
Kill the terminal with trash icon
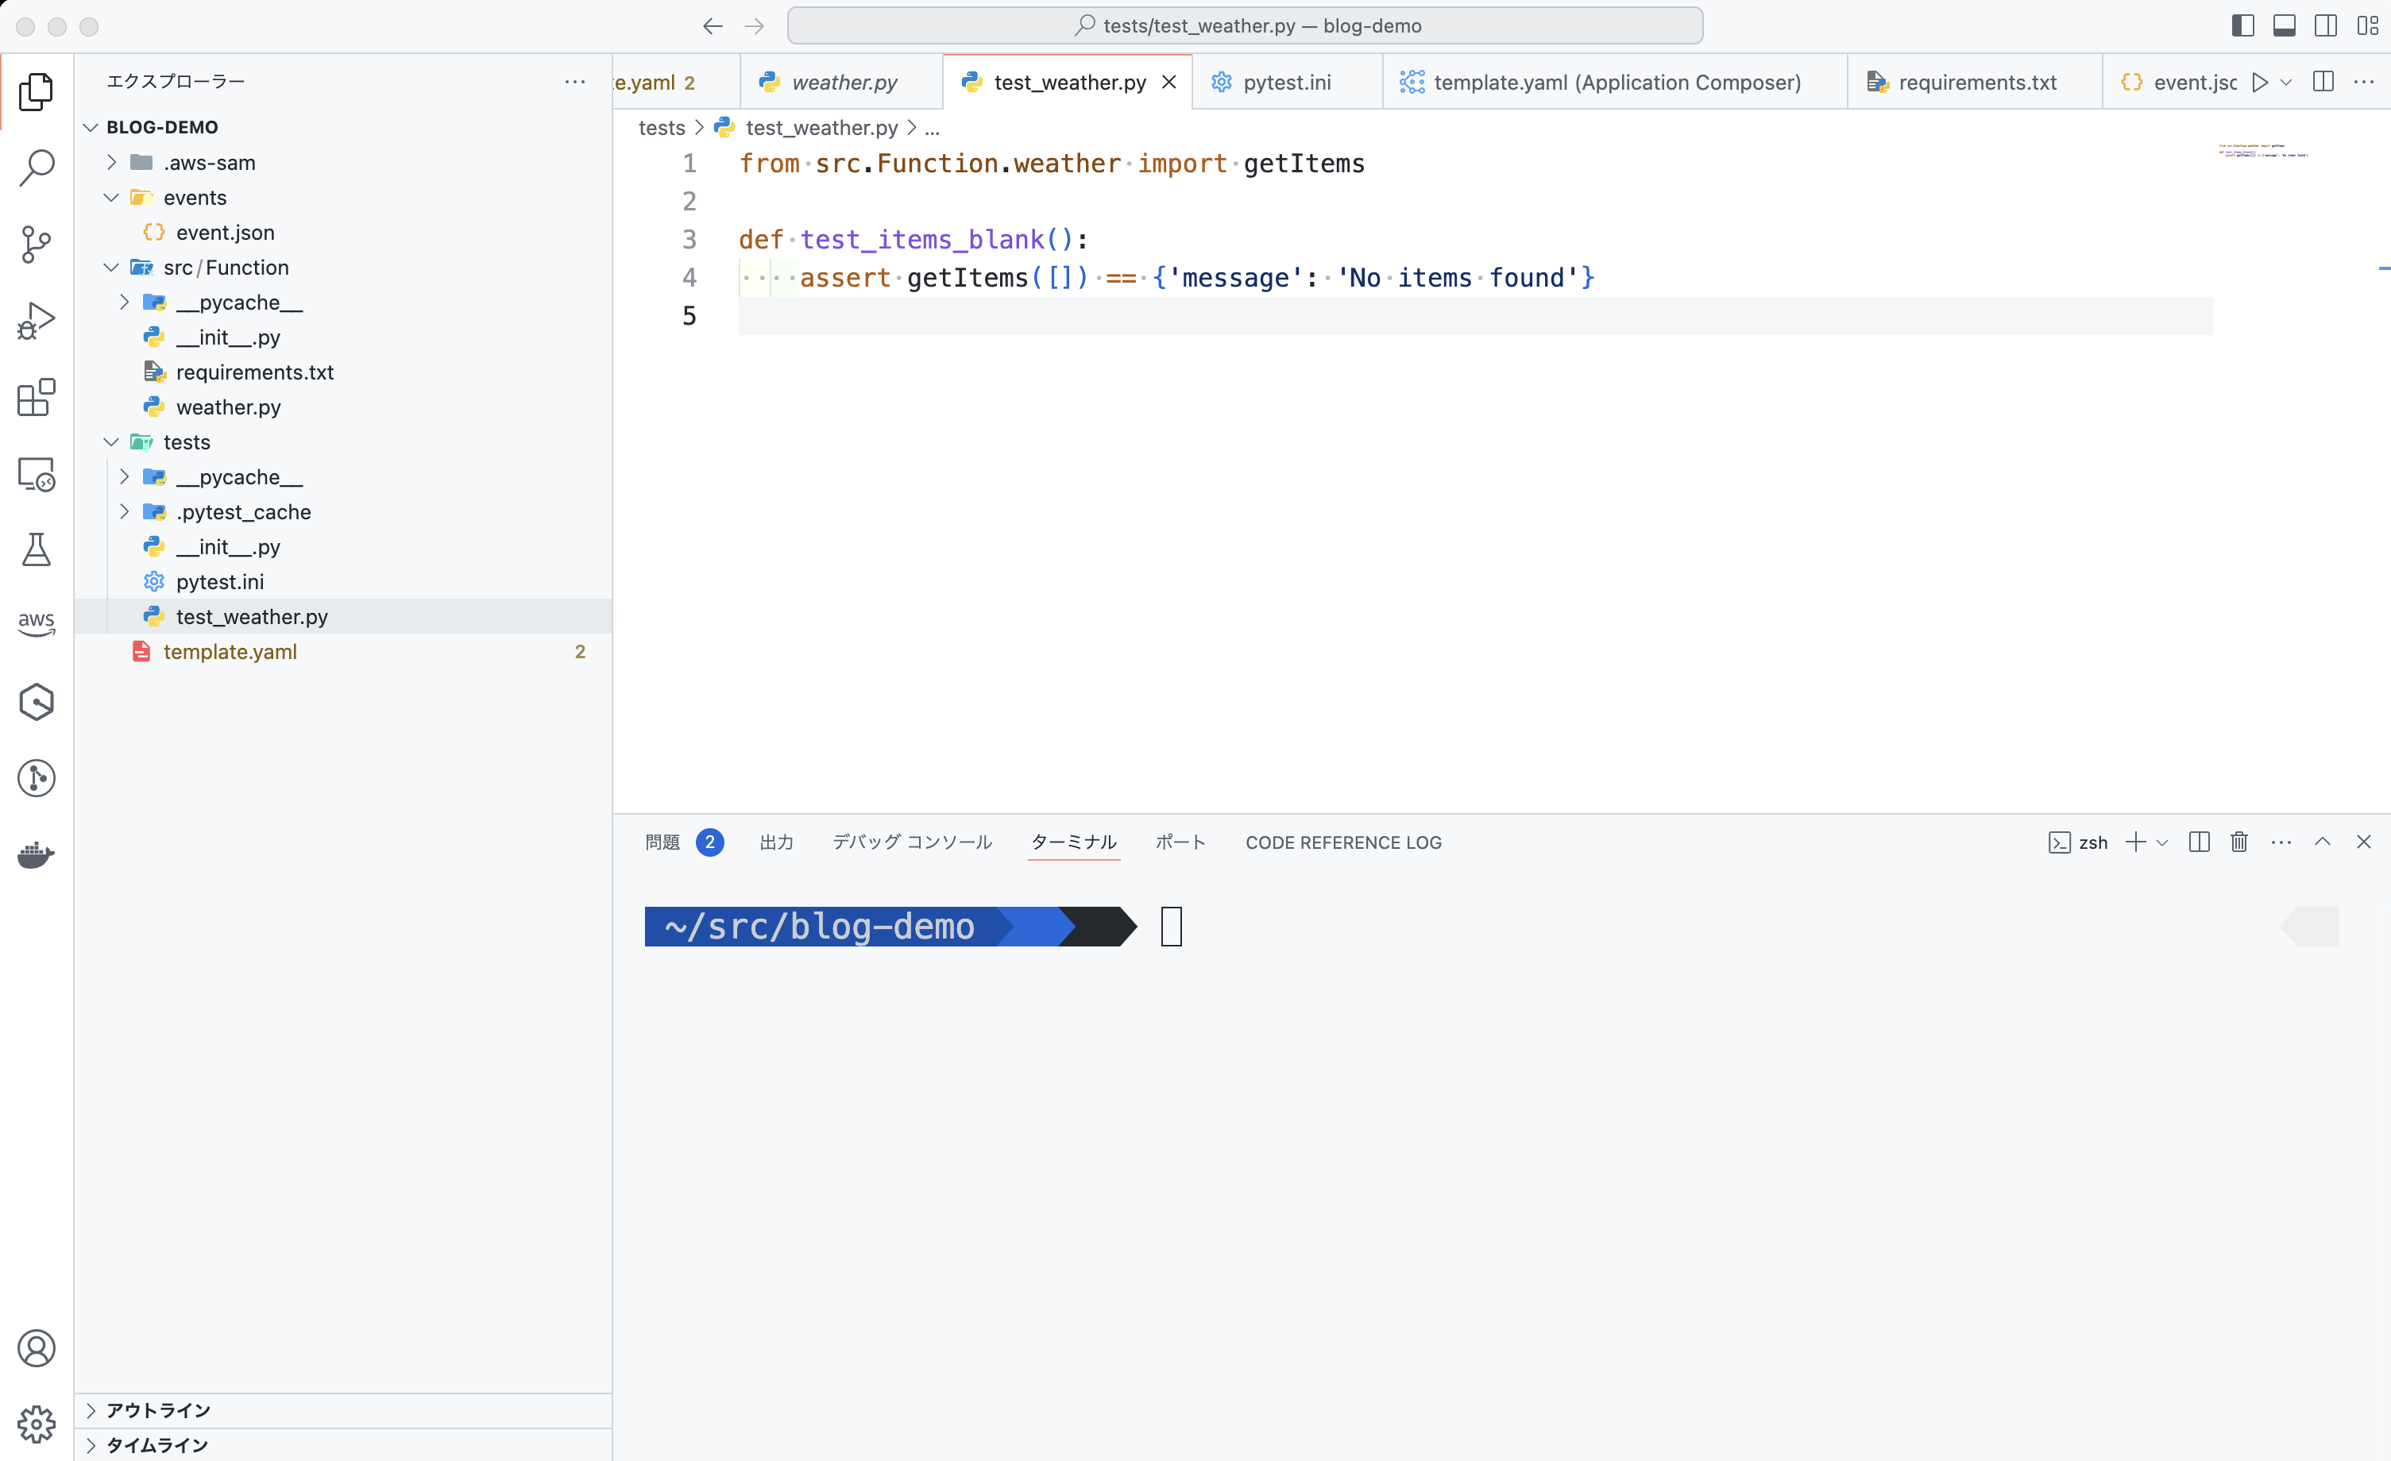pos(2238,842)
